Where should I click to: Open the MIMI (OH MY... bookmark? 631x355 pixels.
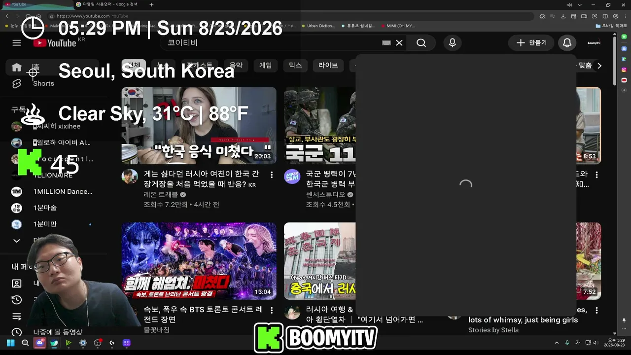pos(397,26)
